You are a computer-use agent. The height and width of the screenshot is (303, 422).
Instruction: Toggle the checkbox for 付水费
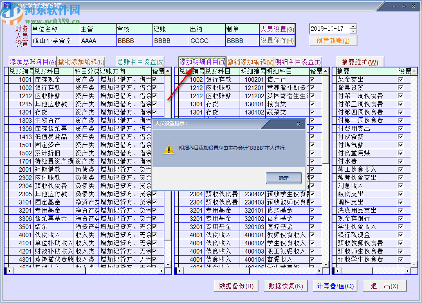401,161
